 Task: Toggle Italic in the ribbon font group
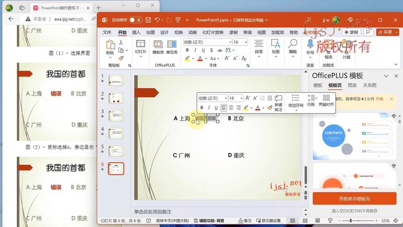pos(195,50)
